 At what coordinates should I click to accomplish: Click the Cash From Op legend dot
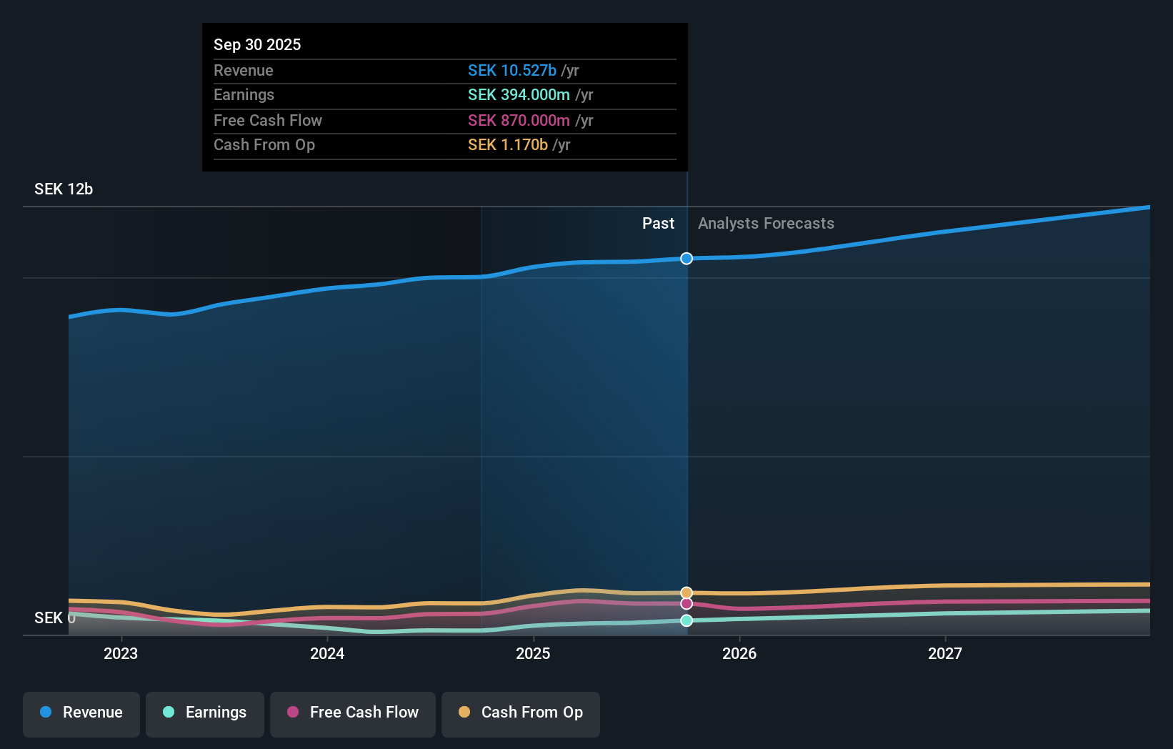click(x=464, y=713)
